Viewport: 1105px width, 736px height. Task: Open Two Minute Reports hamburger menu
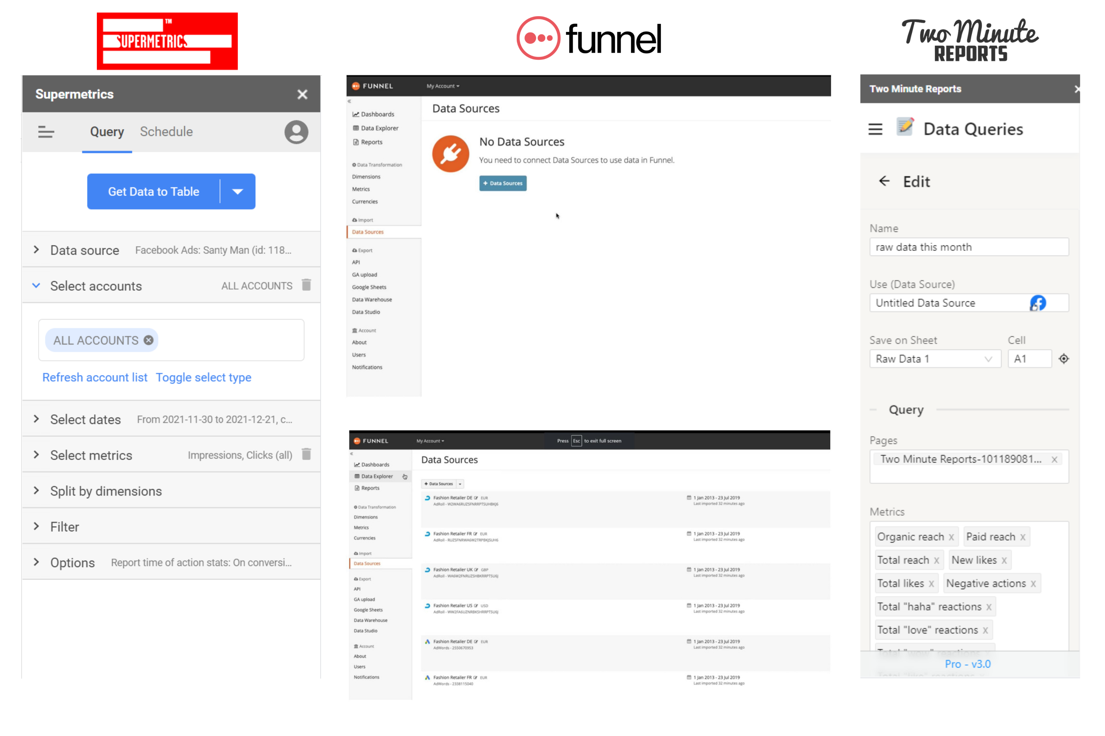875,129
